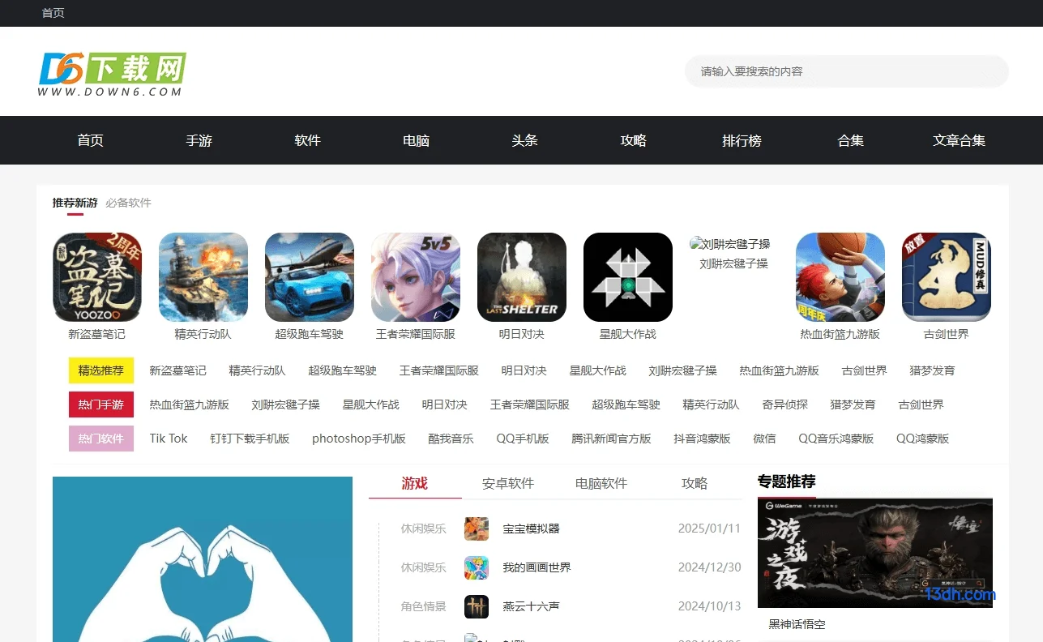Open the 头条 navigation item
1043x642 pixels.
[x=525, y=140]
